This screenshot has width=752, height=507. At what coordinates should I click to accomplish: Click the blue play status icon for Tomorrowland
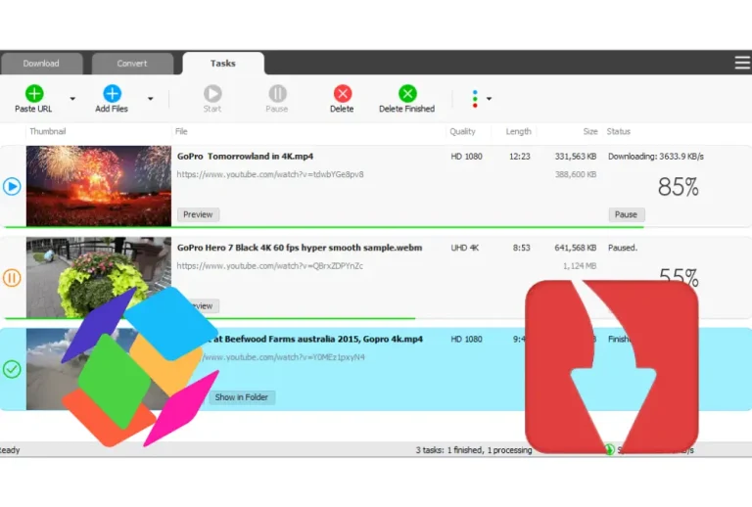pos(12,186)
